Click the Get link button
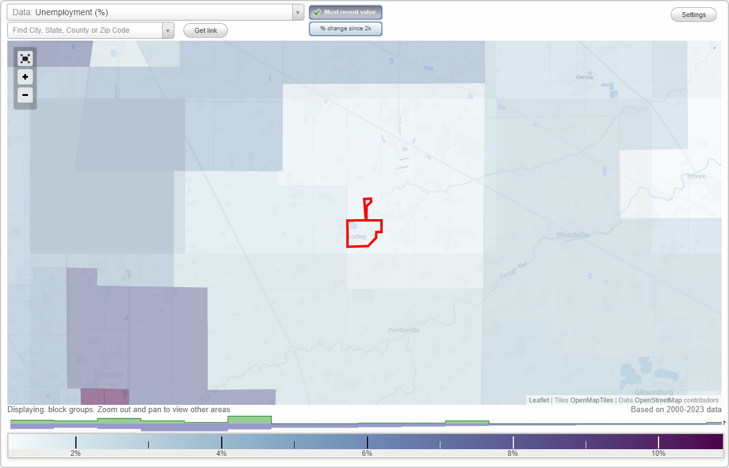Screen dimensions: 729x468 pyautogui.click(x=205, y=30)
